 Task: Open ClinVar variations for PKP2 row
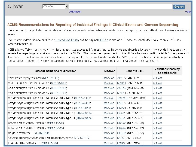click(x=157, y=108)
